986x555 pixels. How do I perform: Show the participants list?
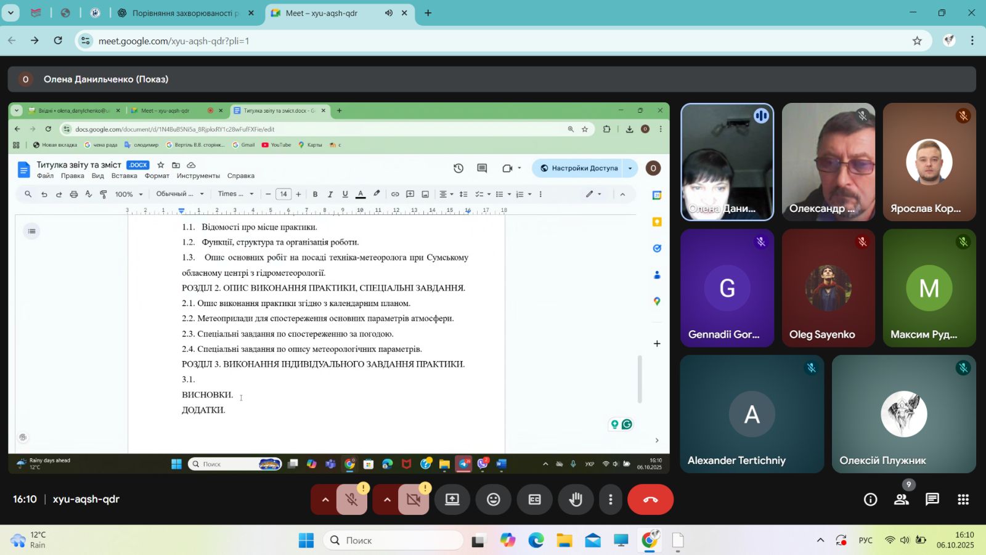point(902,500)
